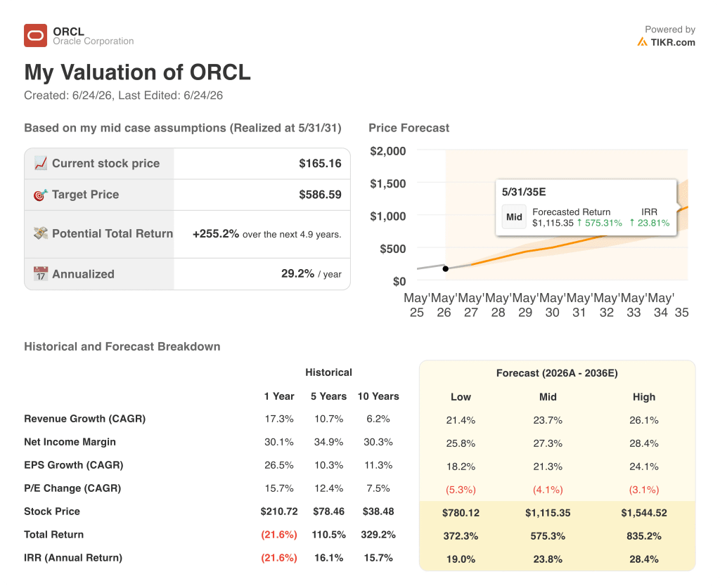Screen dimensions: 720x586
Task: Click the 10 Years total return 329.2%
Action: [378, 535]
